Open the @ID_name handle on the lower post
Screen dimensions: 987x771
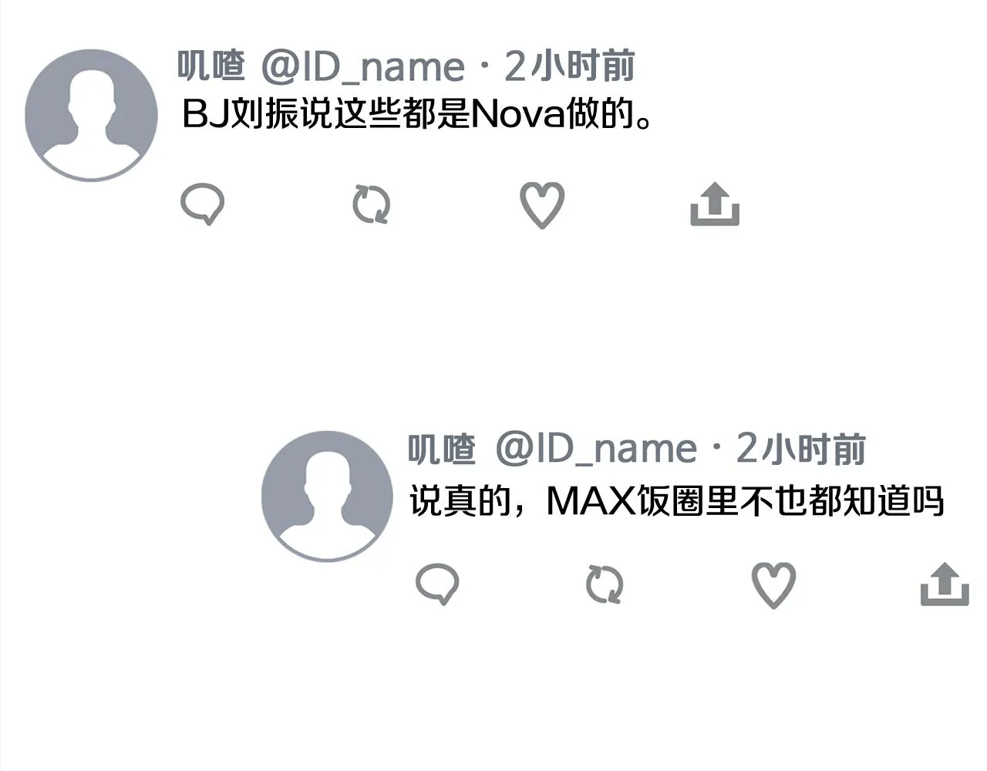596,449
